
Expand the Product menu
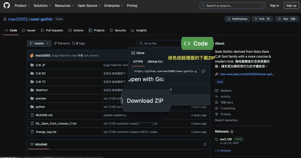(22, 6)
